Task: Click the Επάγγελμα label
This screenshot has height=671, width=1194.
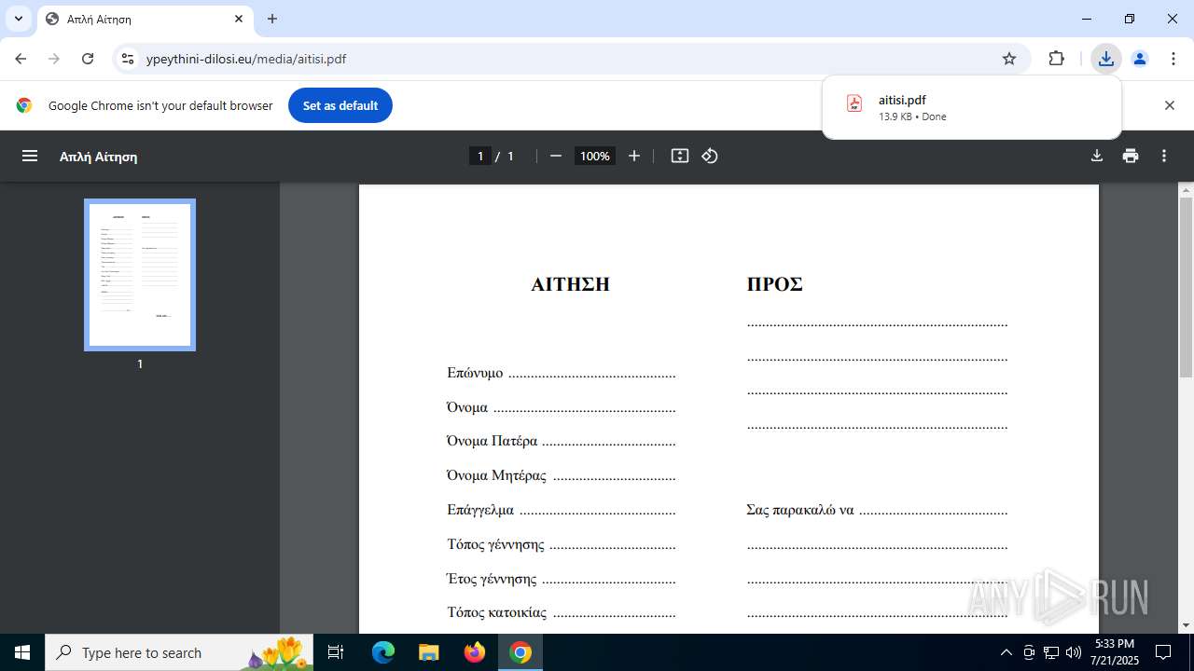Action: point(480,511)
